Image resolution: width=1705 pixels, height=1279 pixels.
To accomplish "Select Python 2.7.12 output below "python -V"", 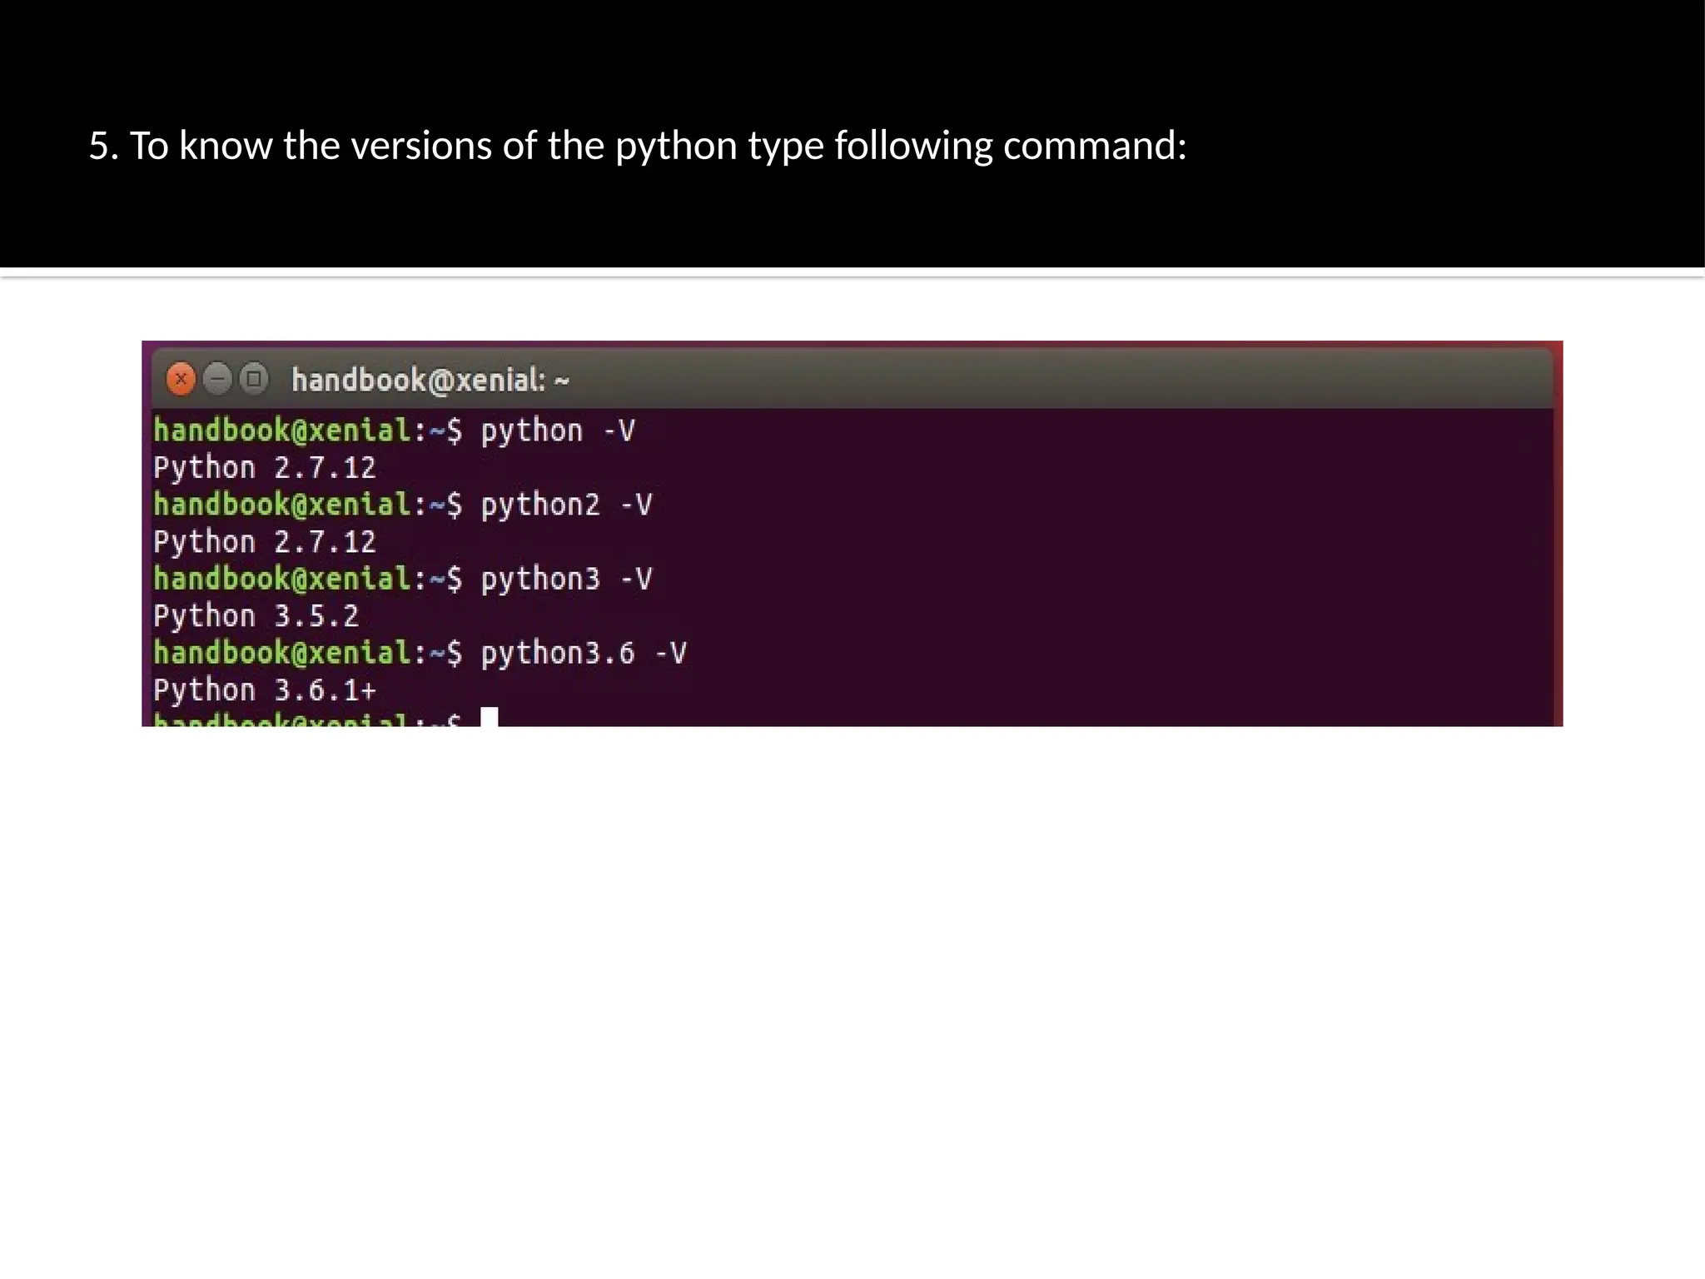I will (x=264, y=469).
